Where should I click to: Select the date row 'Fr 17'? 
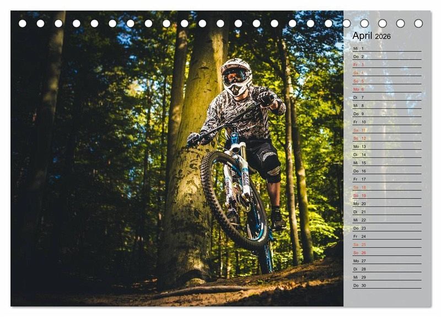click(387, 179)
